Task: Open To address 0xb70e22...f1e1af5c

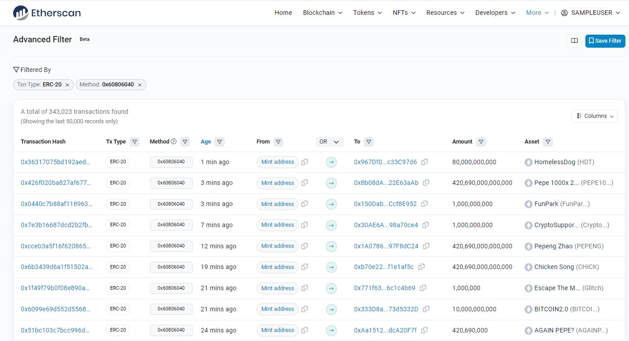Action: pyautogui.click(x=384, y=267)
